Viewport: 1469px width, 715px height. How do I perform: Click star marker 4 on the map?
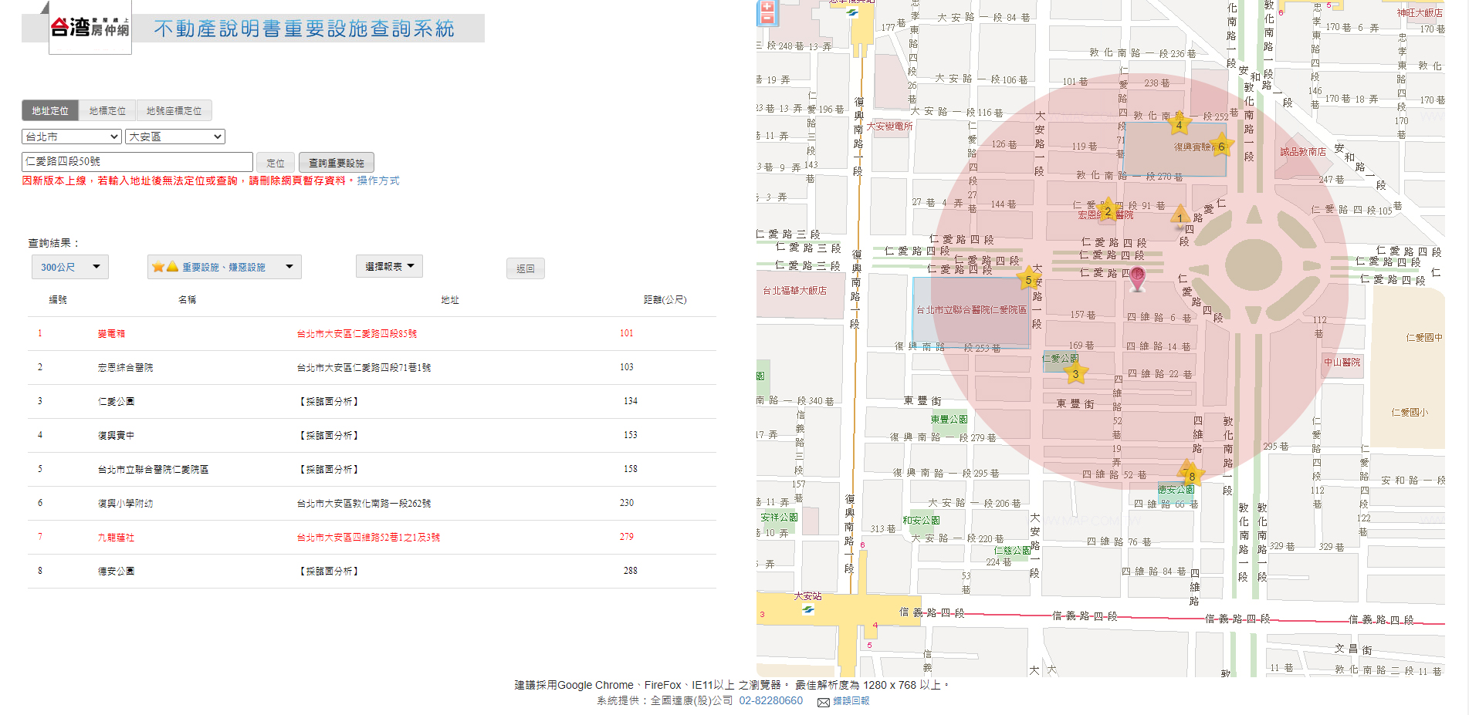click(x=1179, y=124)
